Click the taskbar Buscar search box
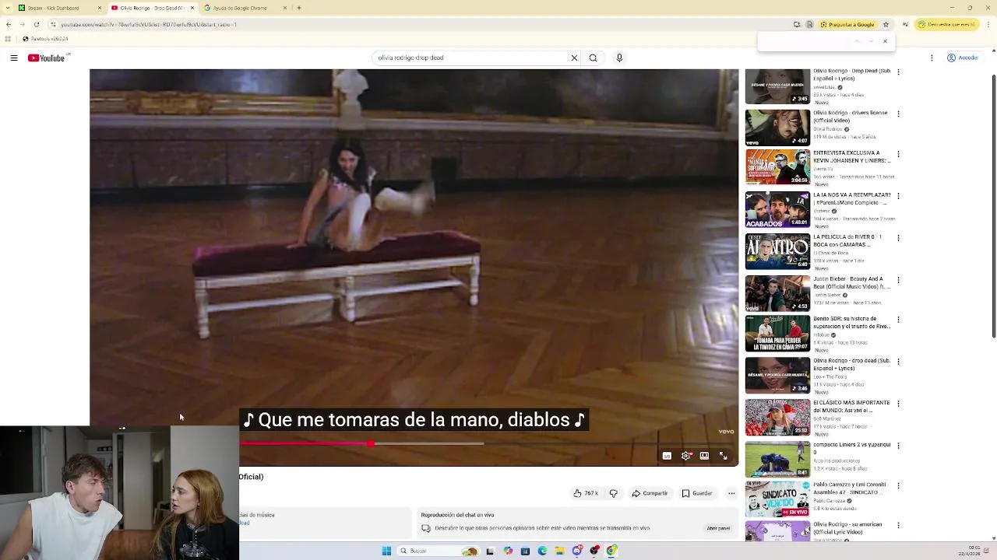997x560 pixels. [440, 551]
